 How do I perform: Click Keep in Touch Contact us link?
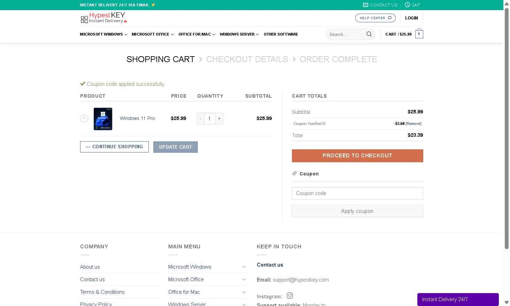pos(270,265)
